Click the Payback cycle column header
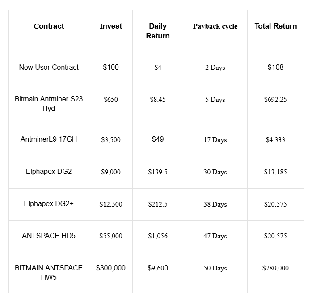This screenshot has height=300, width=325. [215, 26]
